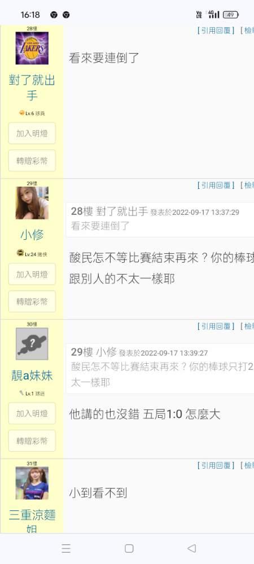Tap the Android back arrow
This screenshot has height=564, width=254.
(192, 549)
